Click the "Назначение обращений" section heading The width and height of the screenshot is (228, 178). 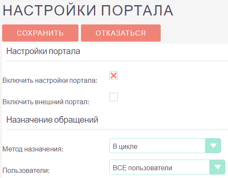(x=52, y=120)
